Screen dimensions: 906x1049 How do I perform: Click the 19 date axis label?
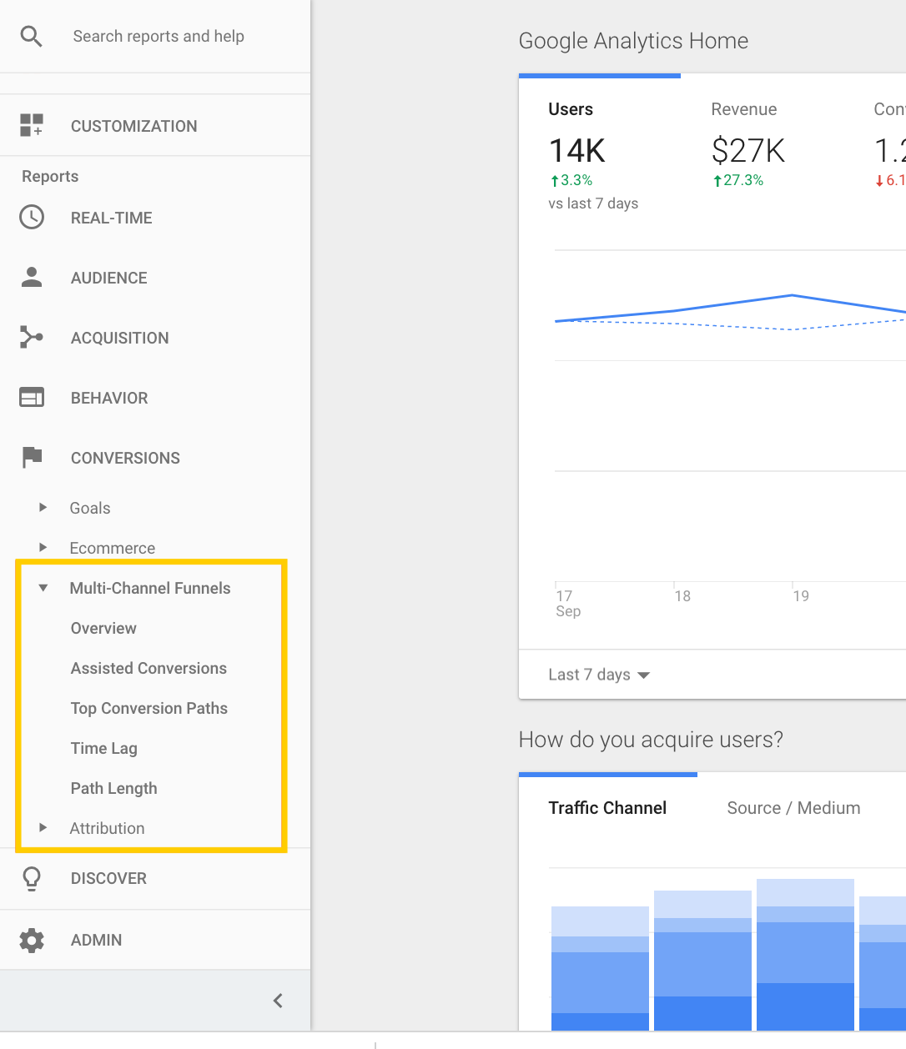click(801, 596)
